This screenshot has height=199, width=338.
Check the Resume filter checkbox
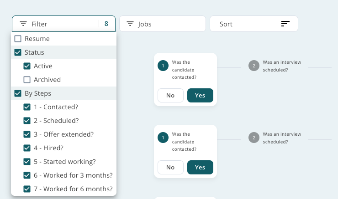coord(18,39)
